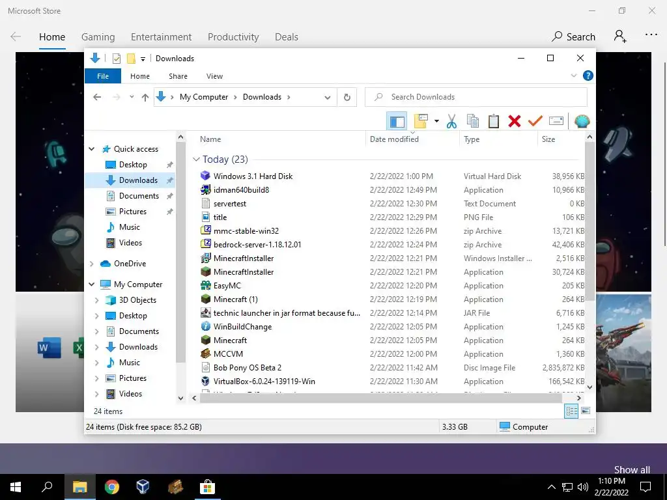667x500 pixels.
Task: Switch to the details view button
Action: tap(571, 411)
